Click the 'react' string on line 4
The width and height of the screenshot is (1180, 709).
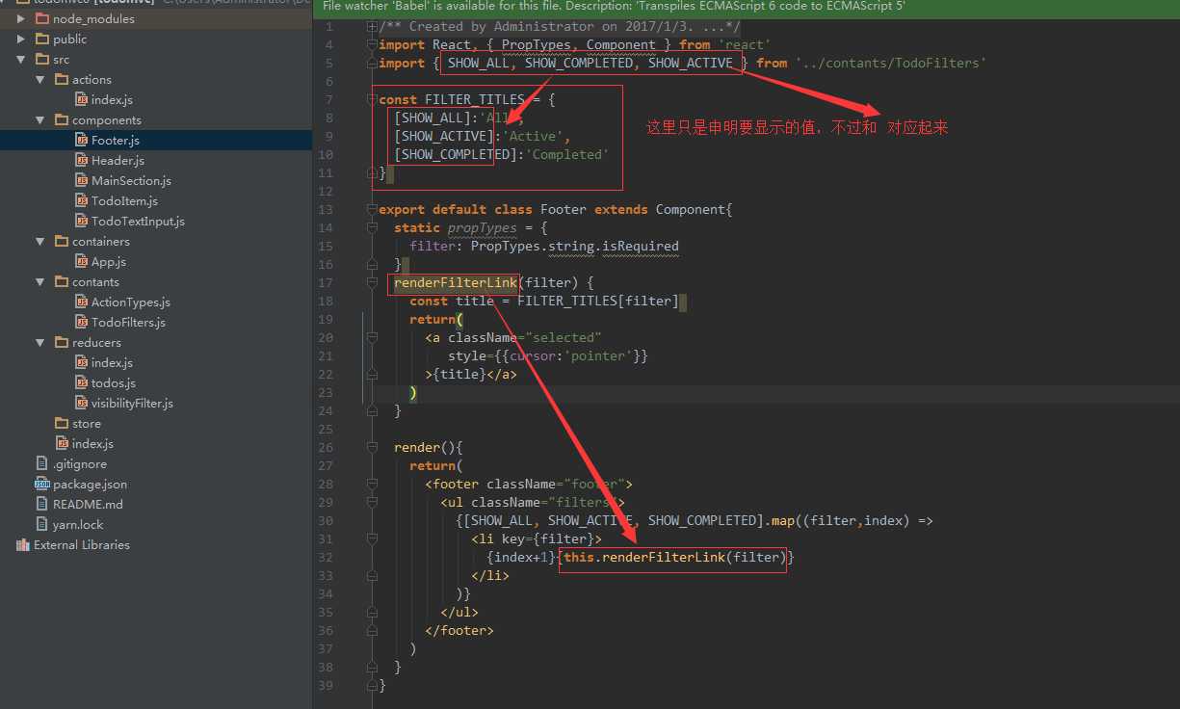click(x=745, y=44)
